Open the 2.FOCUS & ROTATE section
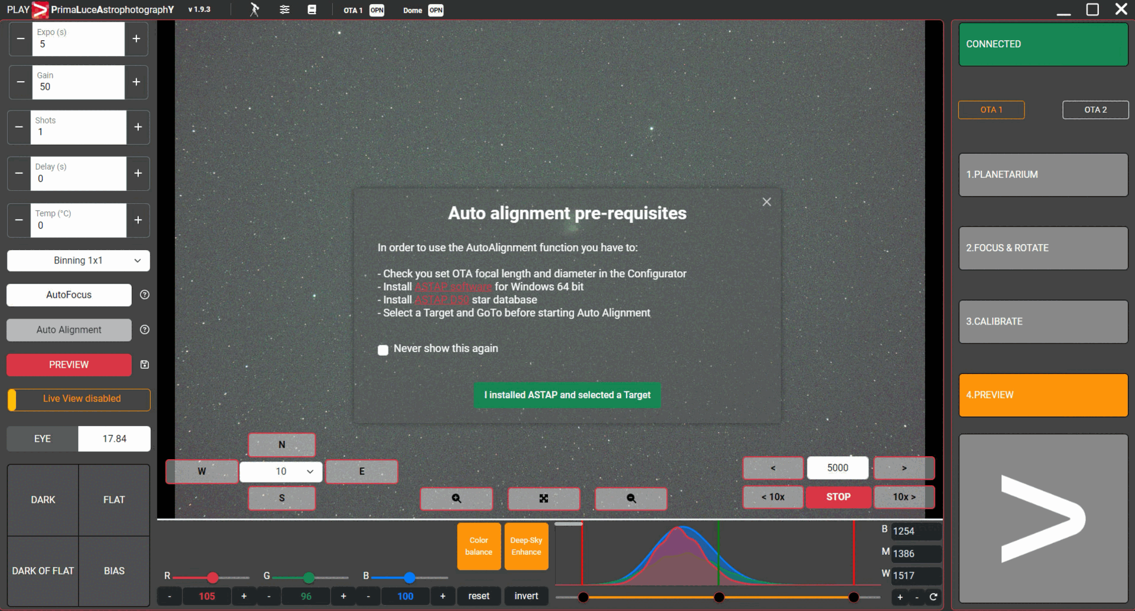The width and height of the screenshot is (1135, 611). pos(1043,248)
